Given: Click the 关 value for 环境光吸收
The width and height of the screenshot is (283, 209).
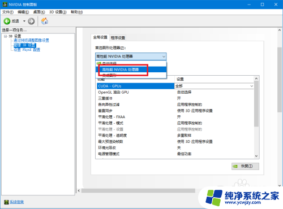Looking at the screenshot, I should click(x=179, y=148).
